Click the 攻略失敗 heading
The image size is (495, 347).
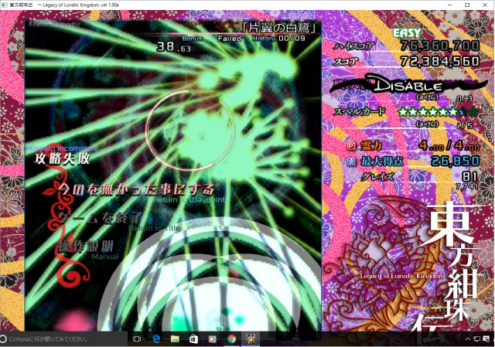tap(62, 159)
